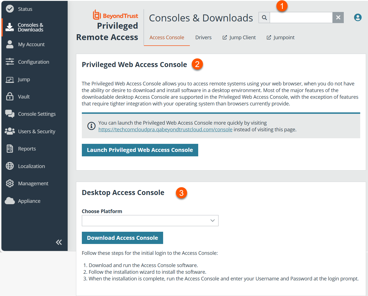Viewport: 368px width, 296px height.
Task: Open Jump from the sidebar menu
Action: coord(24,80)
